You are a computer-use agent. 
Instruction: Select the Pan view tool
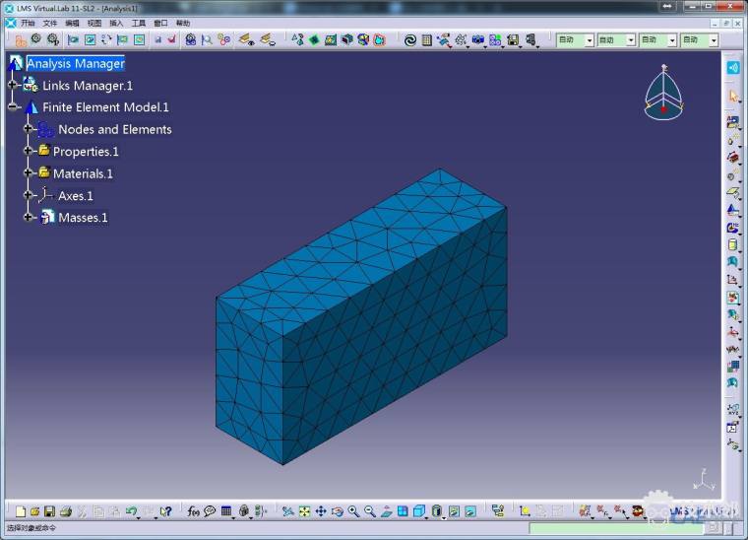[x=321, y=511]
